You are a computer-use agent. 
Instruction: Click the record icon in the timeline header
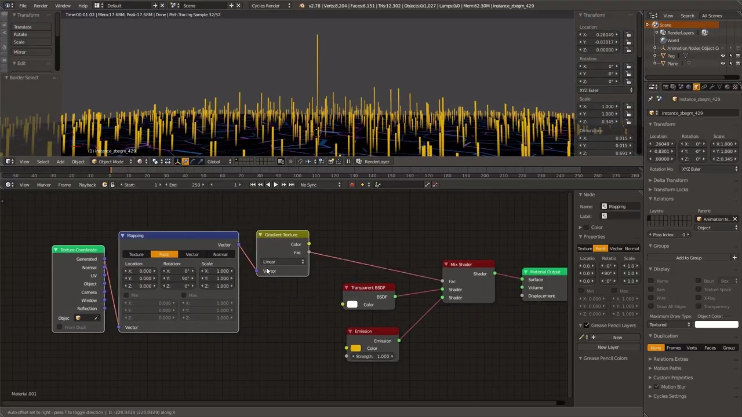point(352,184)
